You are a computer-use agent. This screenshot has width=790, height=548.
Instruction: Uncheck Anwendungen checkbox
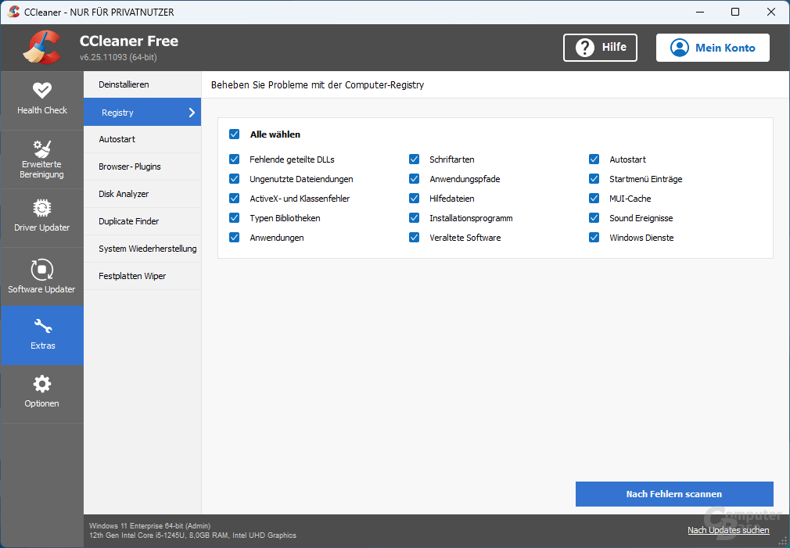pos(235,237)
